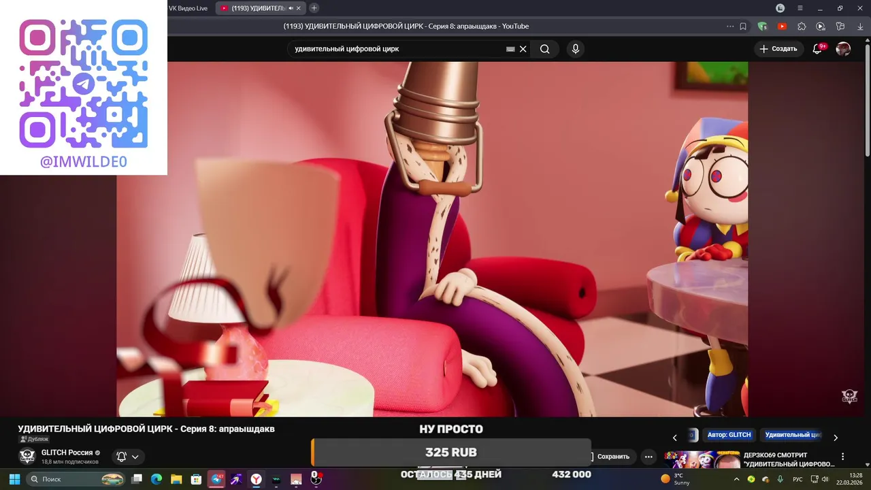Viewport: 871px width, 490px height.
Task: Open OBS Studio from the taskbar
Action: pyautogui.click(x=316, y=478)
